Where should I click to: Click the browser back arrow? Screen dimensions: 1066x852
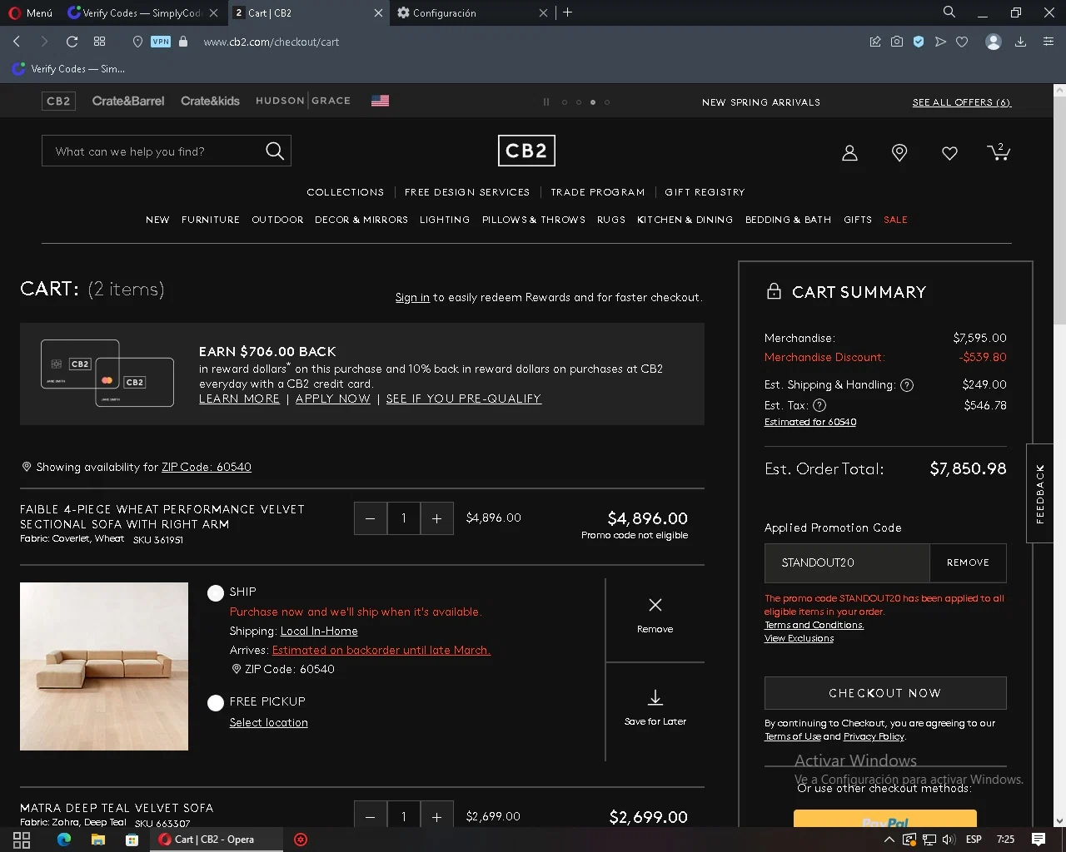pyautogui.click(x=17, y=42)
